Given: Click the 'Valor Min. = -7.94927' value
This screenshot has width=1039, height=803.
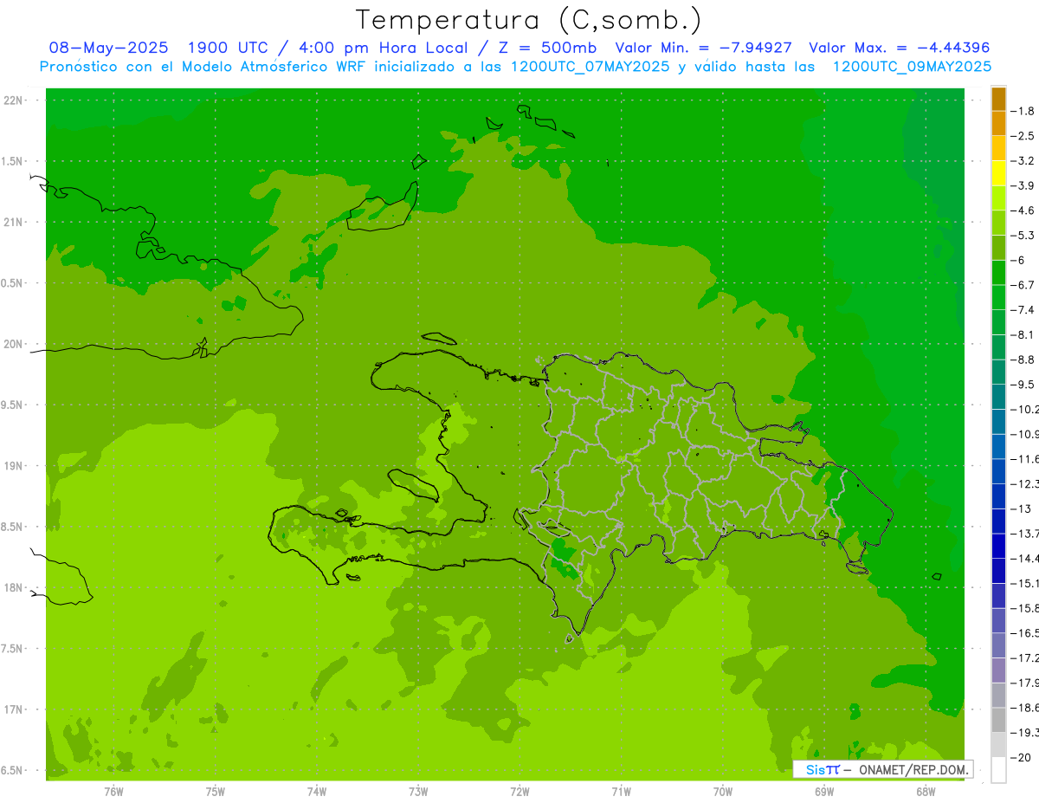Looking at the screenshot, I should (703, 48).
